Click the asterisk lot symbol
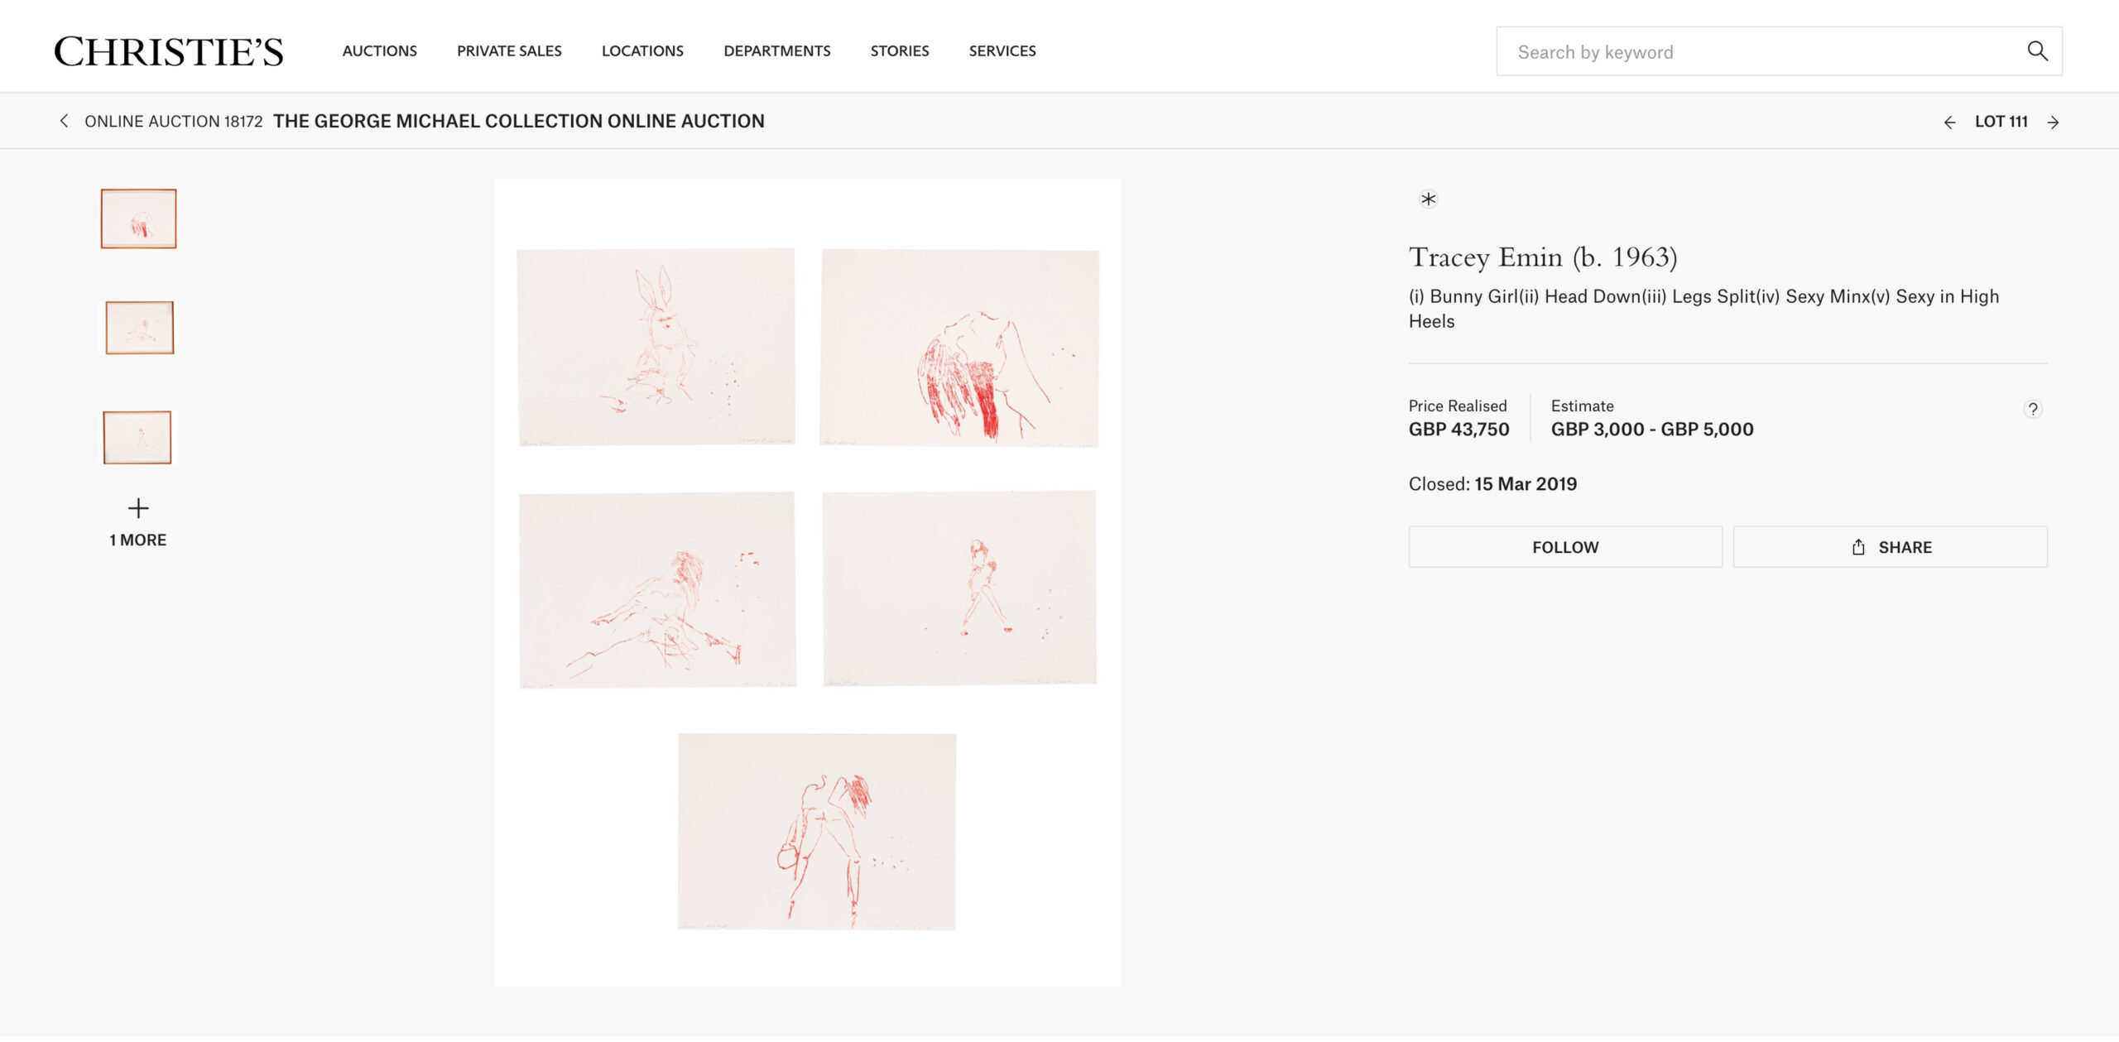The height and width of the screenshot is (1042, 2119). click(1428, 199)
